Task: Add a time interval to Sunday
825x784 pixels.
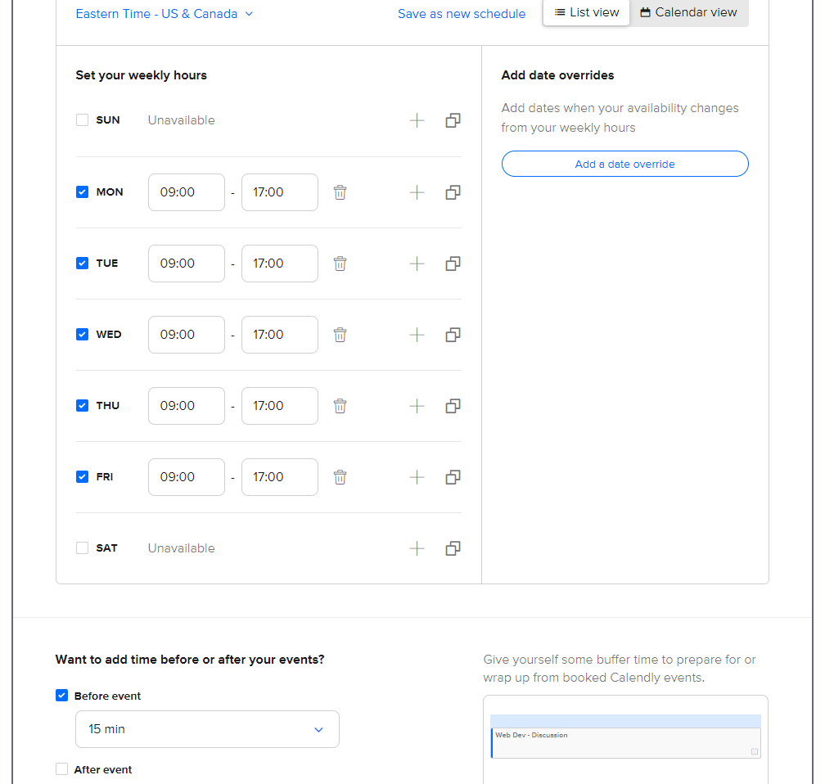Action: pyautogui.click(x=417, y=120)
